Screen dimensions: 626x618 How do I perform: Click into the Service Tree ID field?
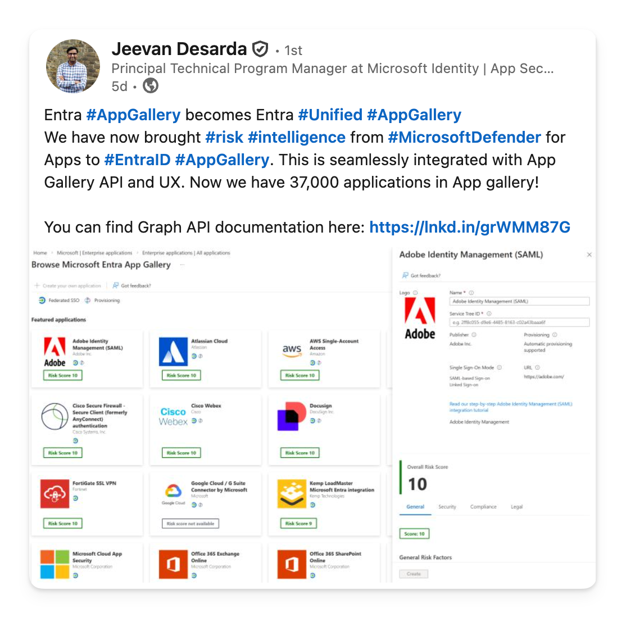tap(519, 322)
